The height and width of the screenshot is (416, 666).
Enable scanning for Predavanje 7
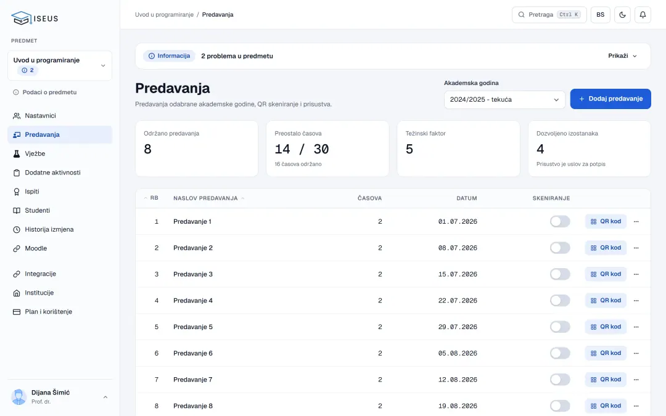point(560,380)
